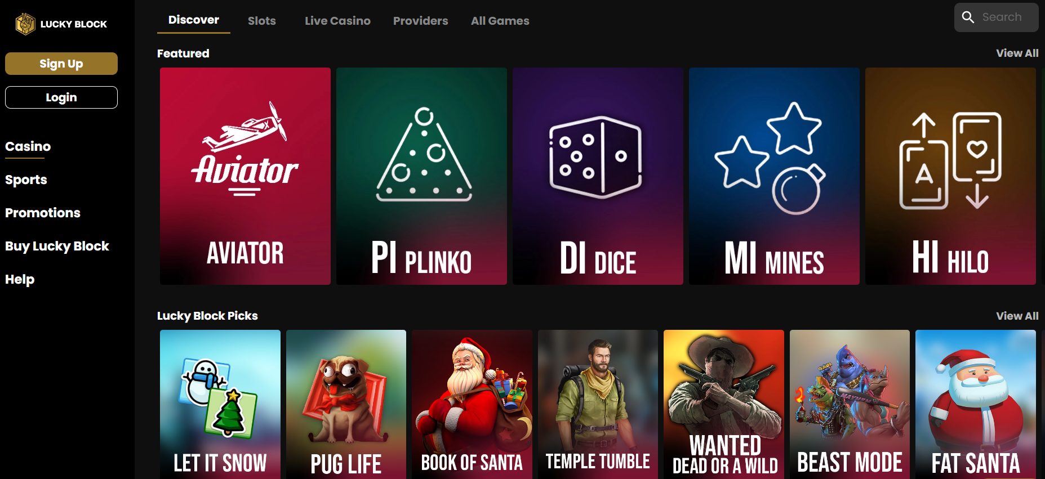Open the Book of Santa game thumbnail
This screenshot has width=1045, height=479.
click(472, 404)
